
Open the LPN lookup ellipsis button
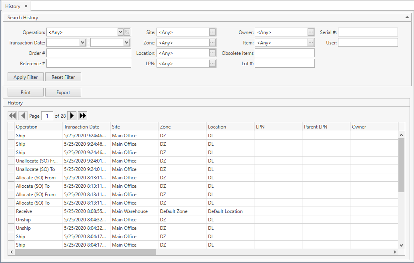point(212,64)
